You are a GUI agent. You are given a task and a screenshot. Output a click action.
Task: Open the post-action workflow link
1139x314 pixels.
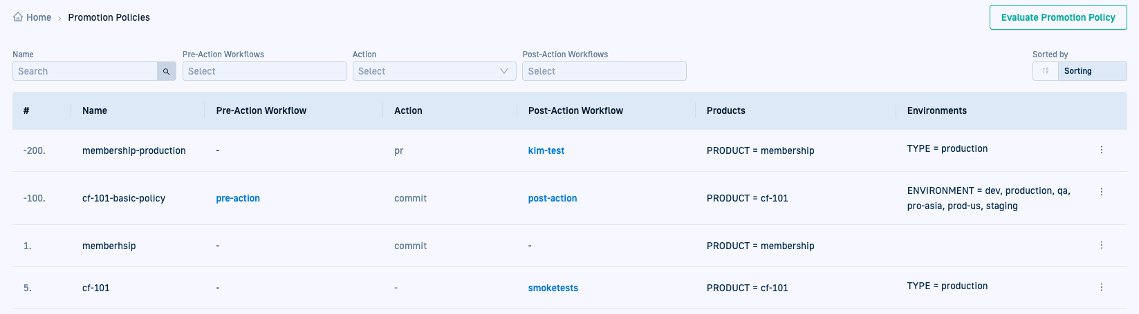[552, 198]
